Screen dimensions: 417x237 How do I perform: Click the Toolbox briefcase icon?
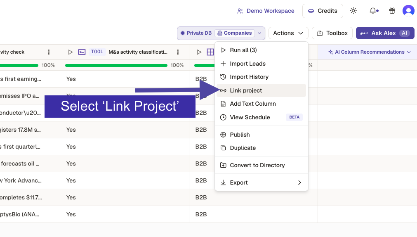coord(320,33)
